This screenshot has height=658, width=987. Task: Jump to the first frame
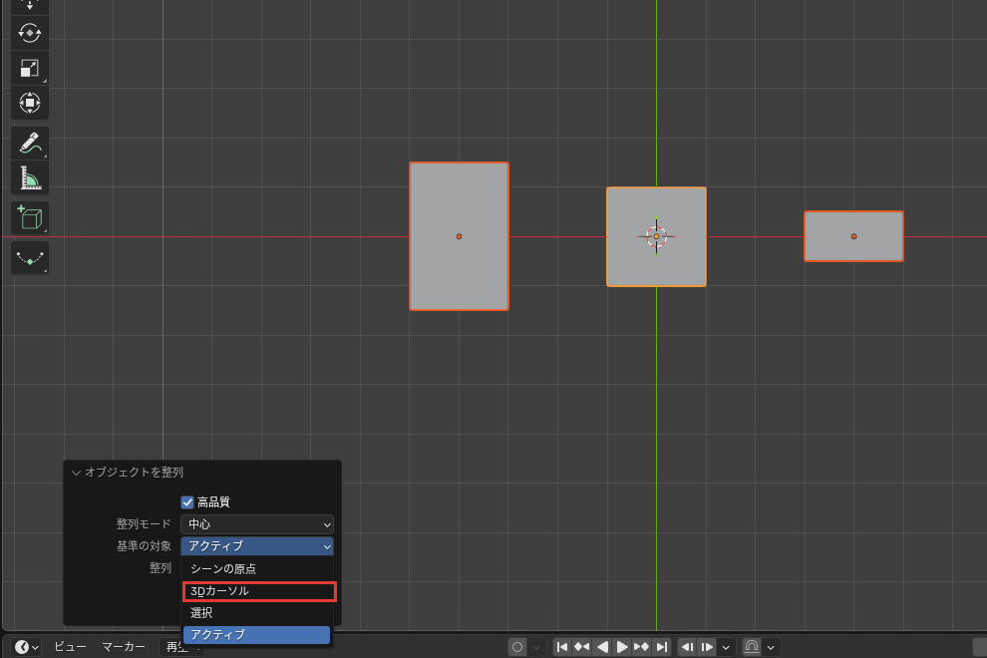562,647
